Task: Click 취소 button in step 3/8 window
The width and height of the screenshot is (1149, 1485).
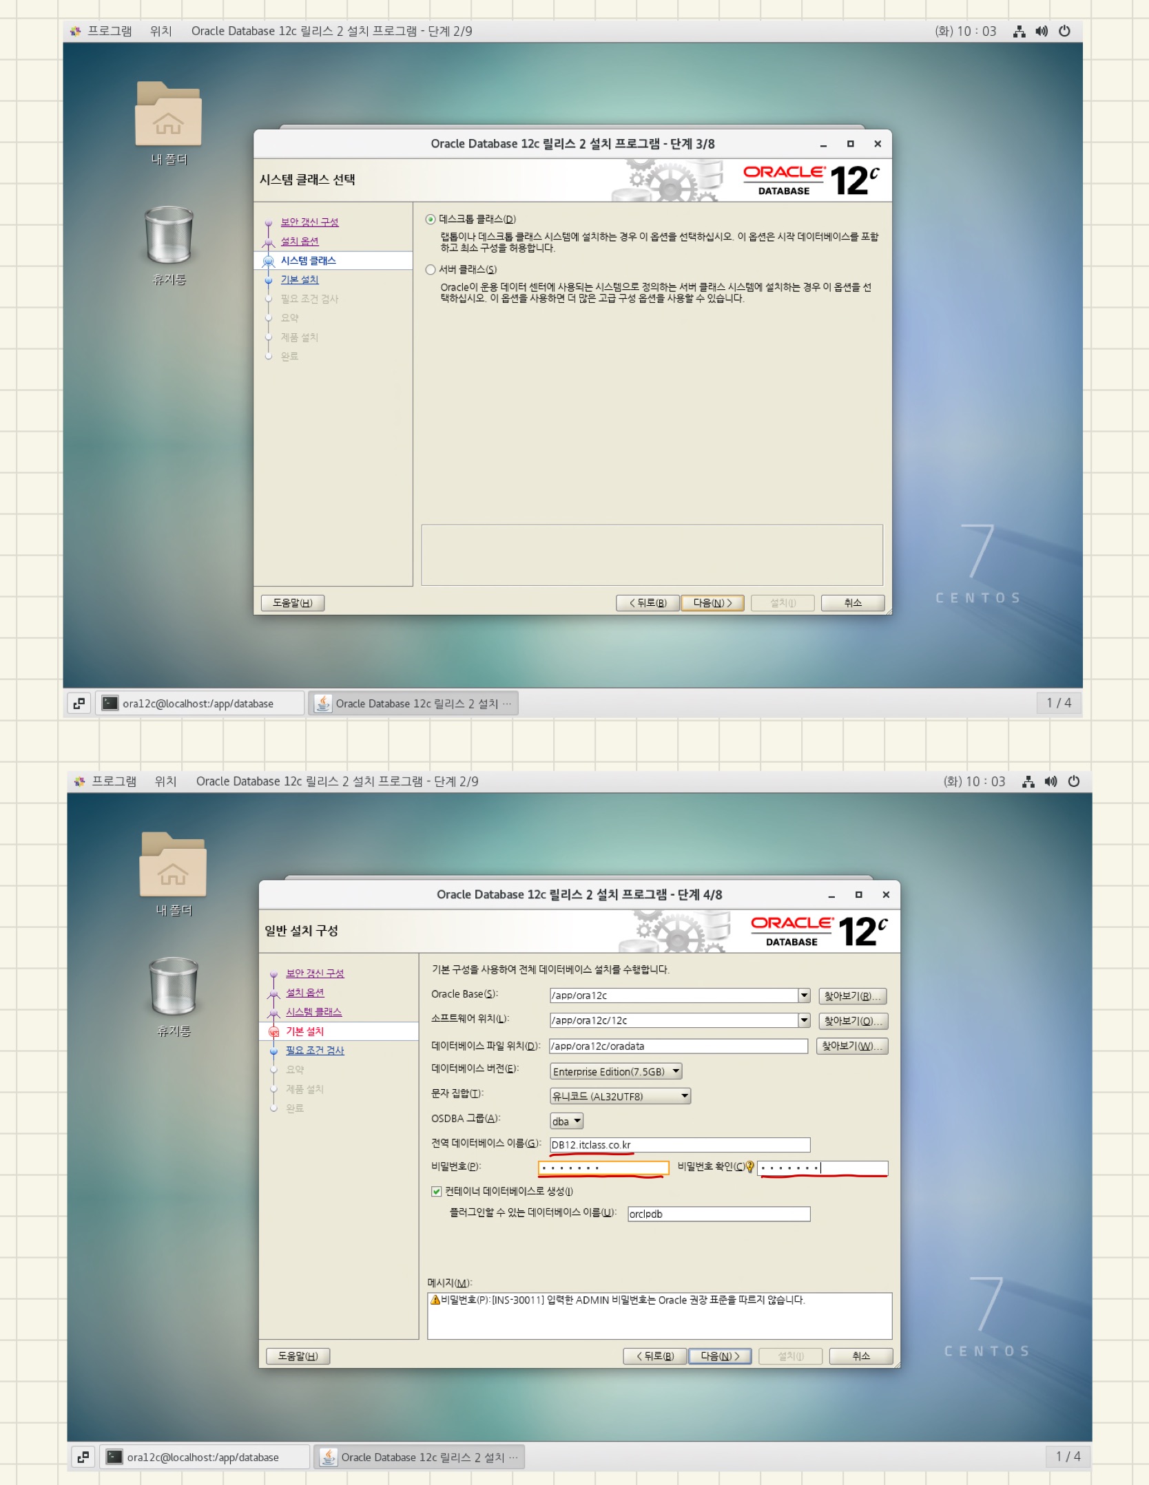Action: point(853,603)
